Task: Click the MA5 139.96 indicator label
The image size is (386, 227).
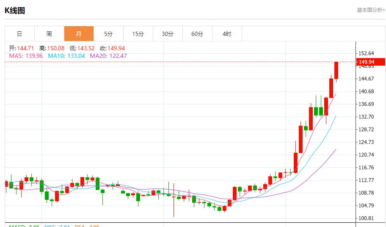Action: click(26, 56)
